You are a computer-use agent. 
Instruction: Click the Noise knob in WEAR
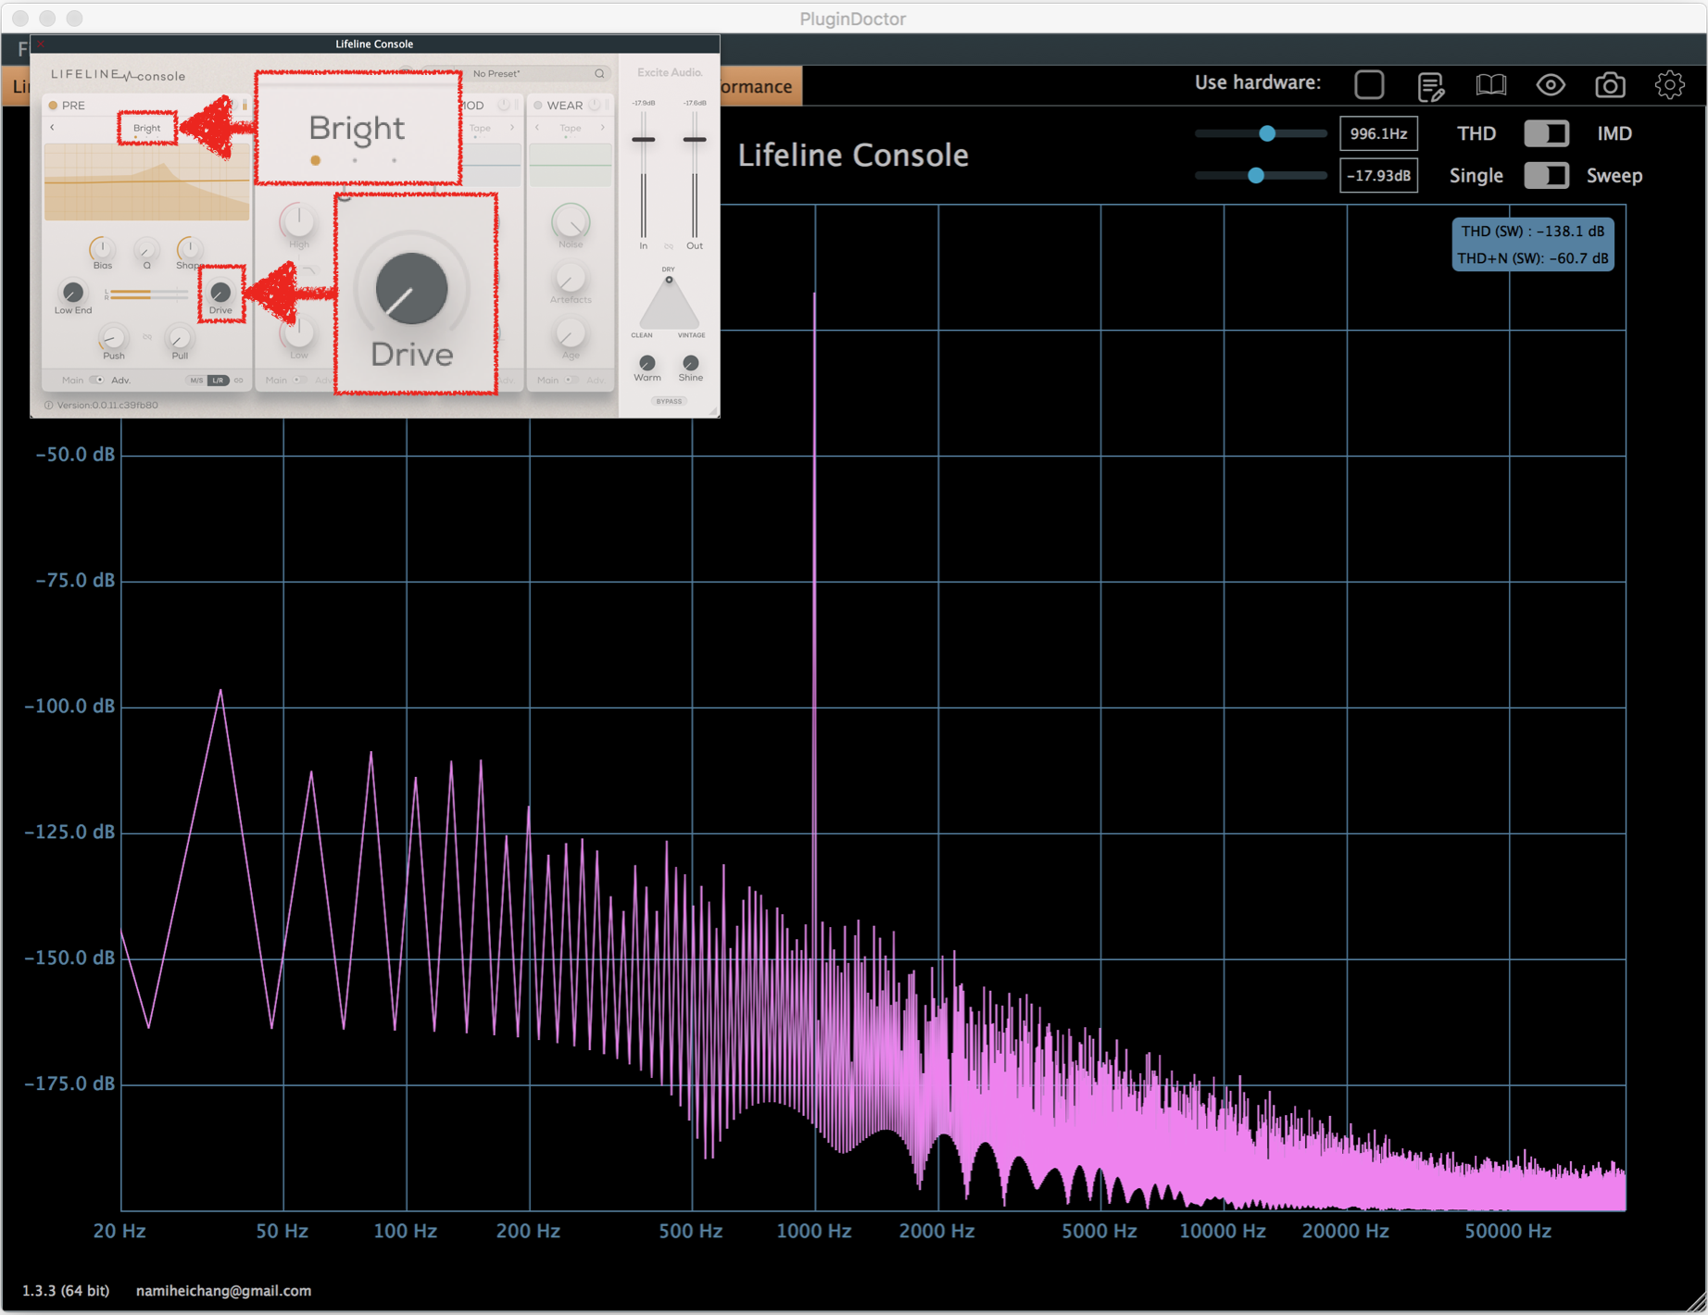tap(571, 222)
